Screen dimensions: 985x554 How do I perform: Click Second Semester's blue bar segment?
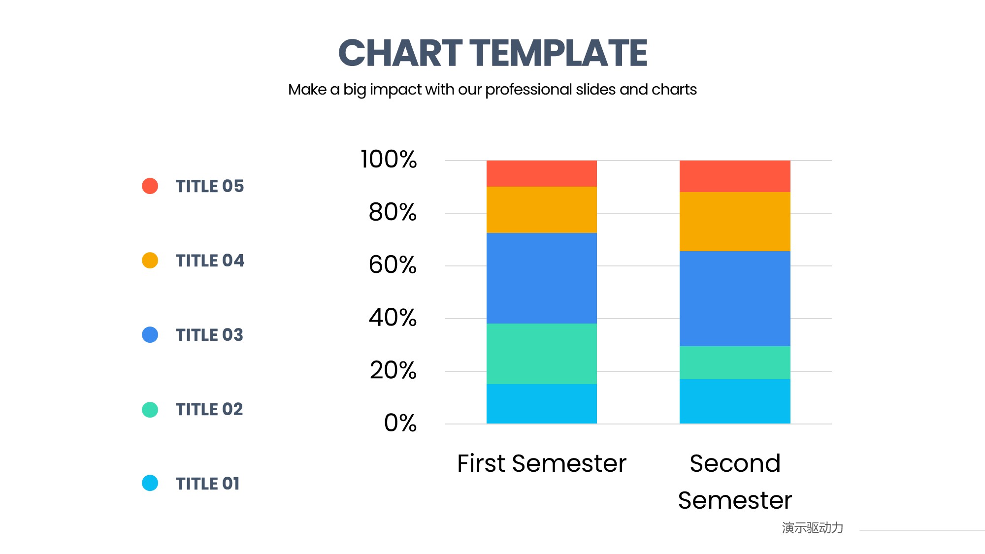coord(735,298)
